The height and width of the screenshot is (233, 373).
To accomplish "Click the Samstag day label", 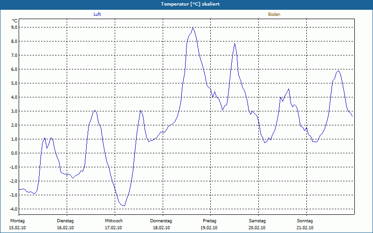I will tap(257, 221).
